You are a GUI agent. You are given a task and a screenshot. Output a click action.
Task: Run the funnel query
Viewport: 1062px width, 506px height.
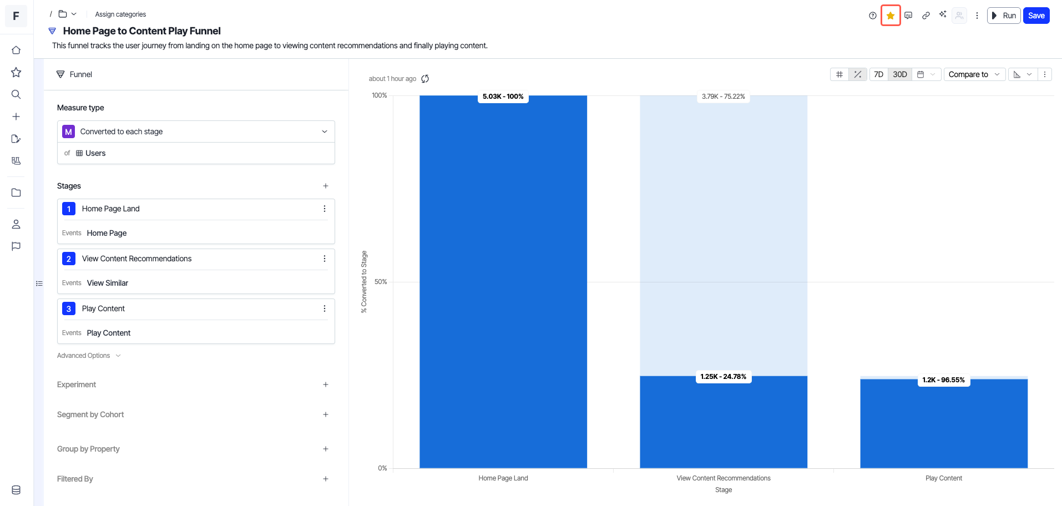point(1004,16)
